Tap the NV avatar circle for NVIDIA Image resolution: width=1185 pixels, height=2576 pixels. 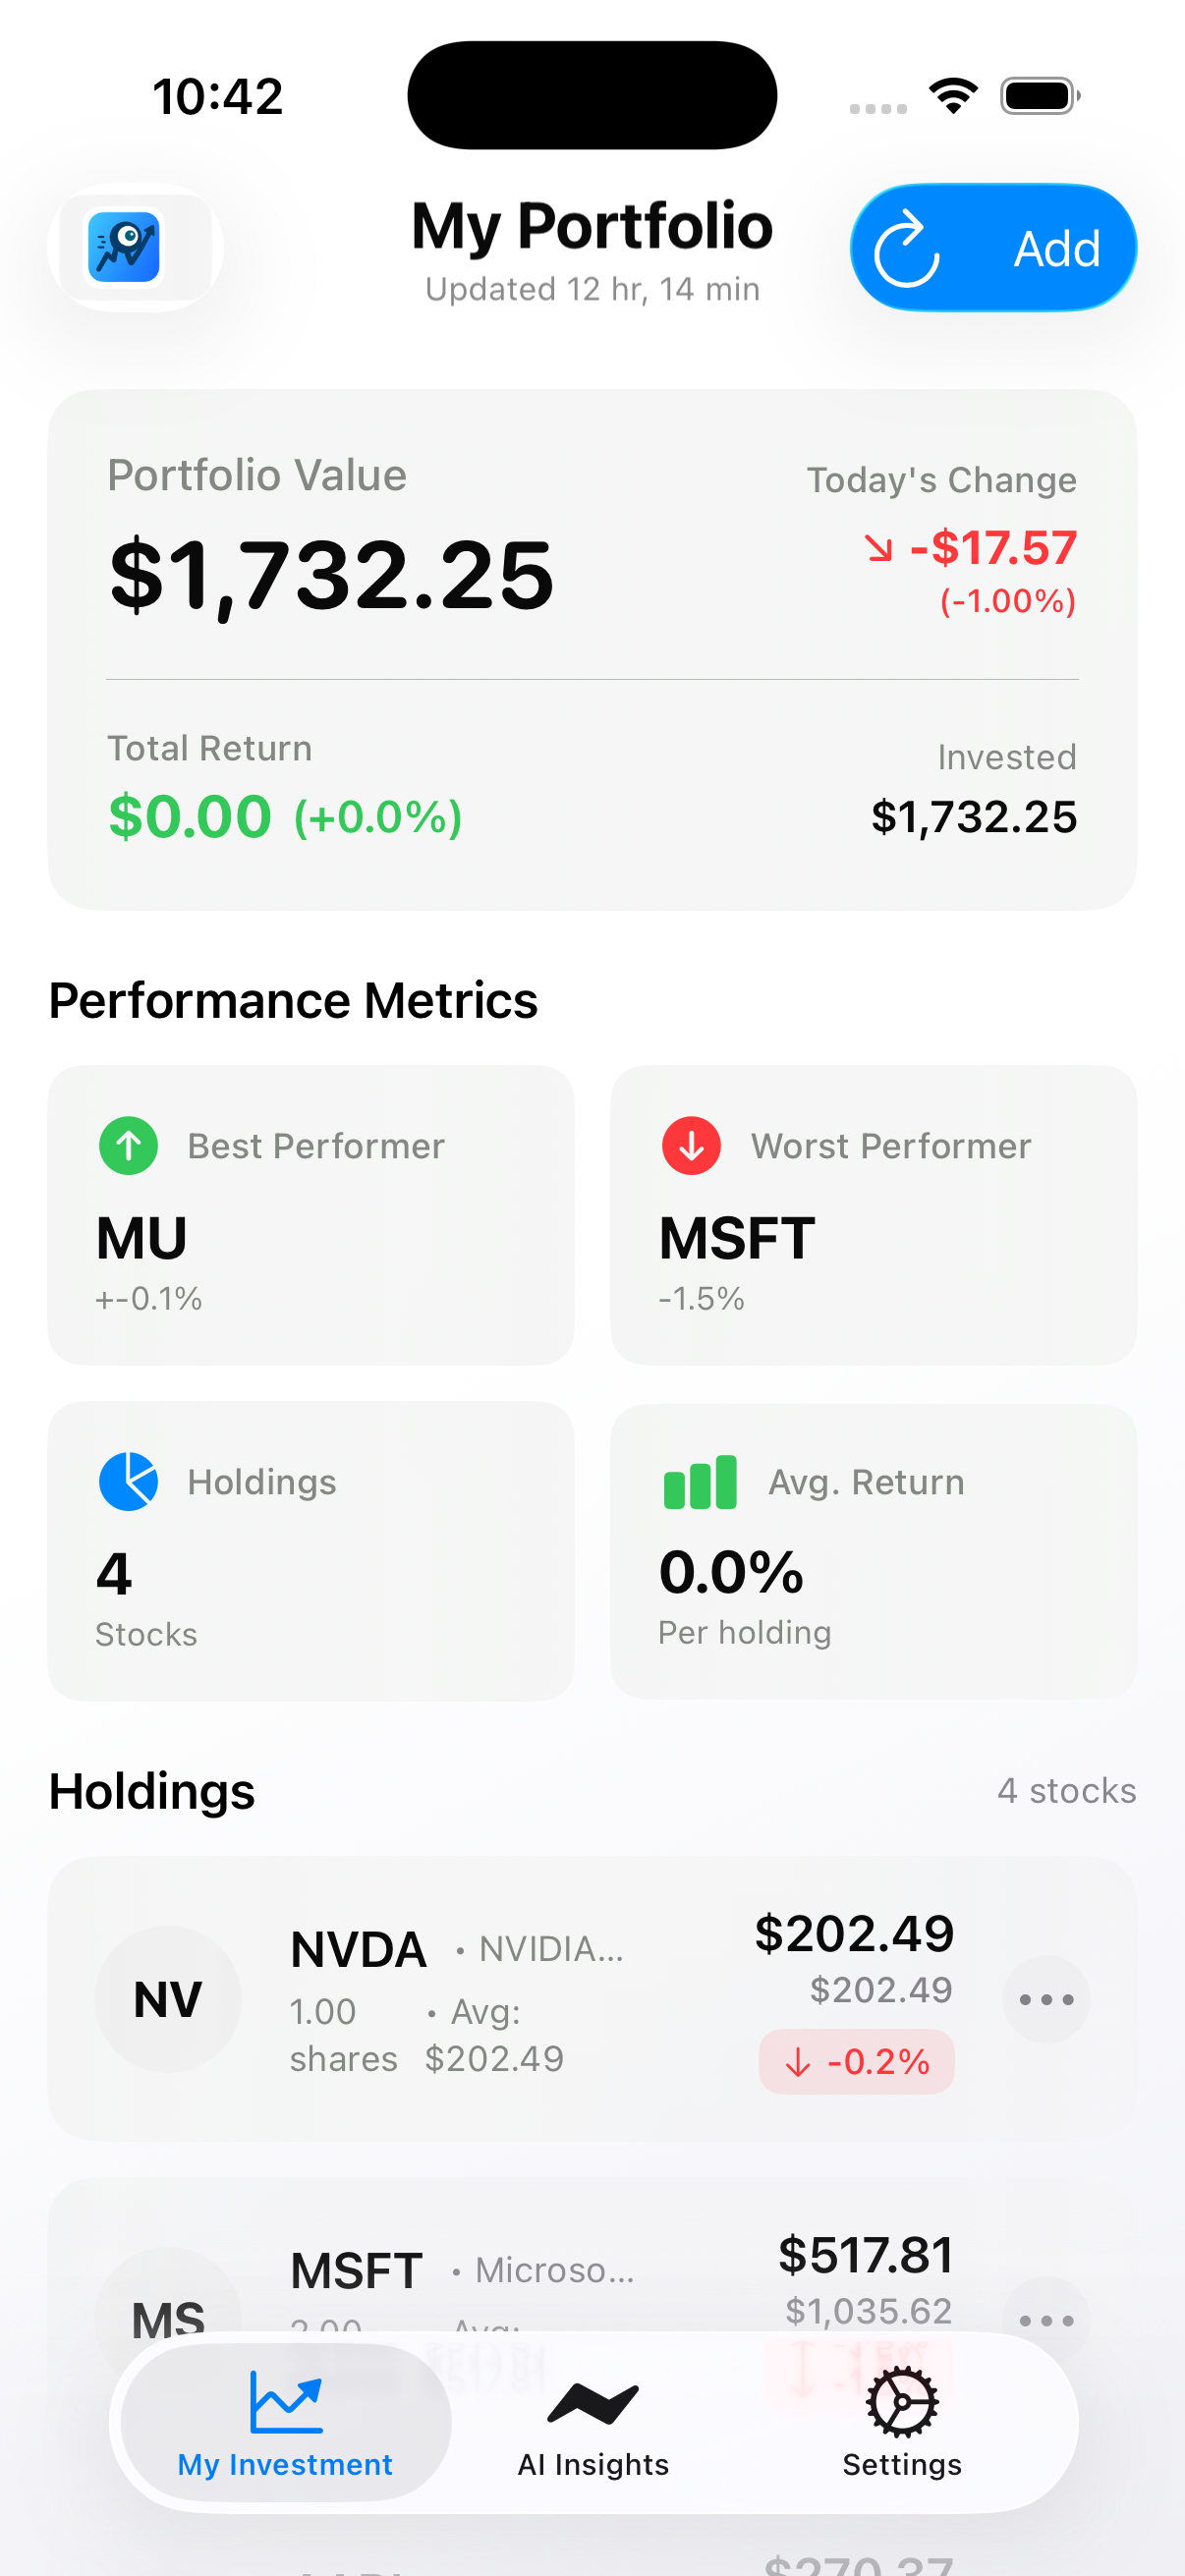click(x=168, y=1999)
